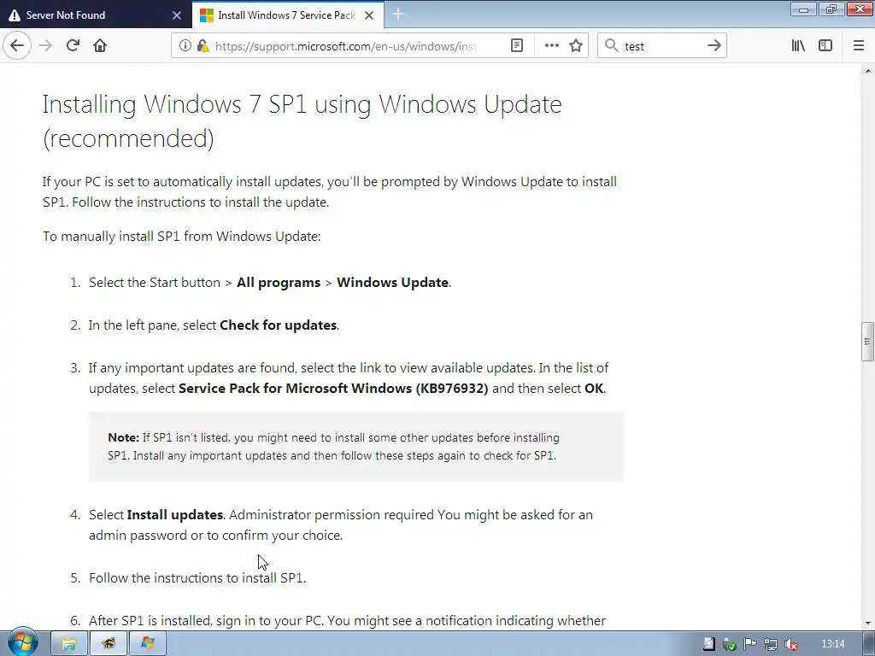This screenshot has width=875, height=656.
Task: Open the Library bookmarks and history icon
Action: [x=798, y=46]
